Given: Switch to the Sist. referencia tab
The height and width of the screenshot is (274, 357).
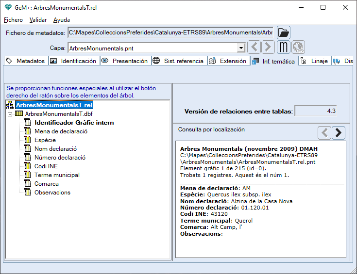Looking at the screenshot, I should tap(179, 61).
